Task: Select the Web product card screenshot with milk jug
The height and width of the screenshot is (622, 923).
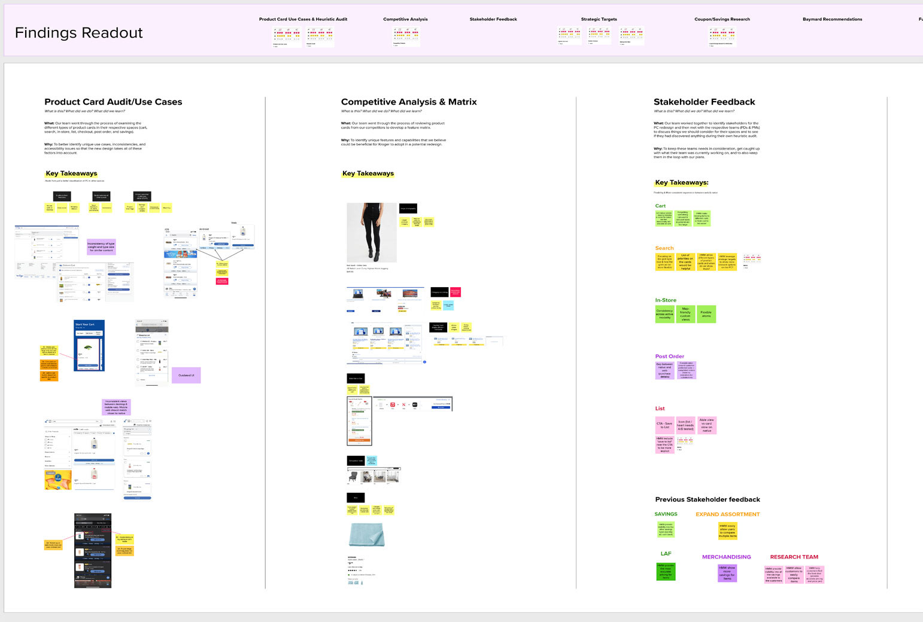Action: pos(242,236)
